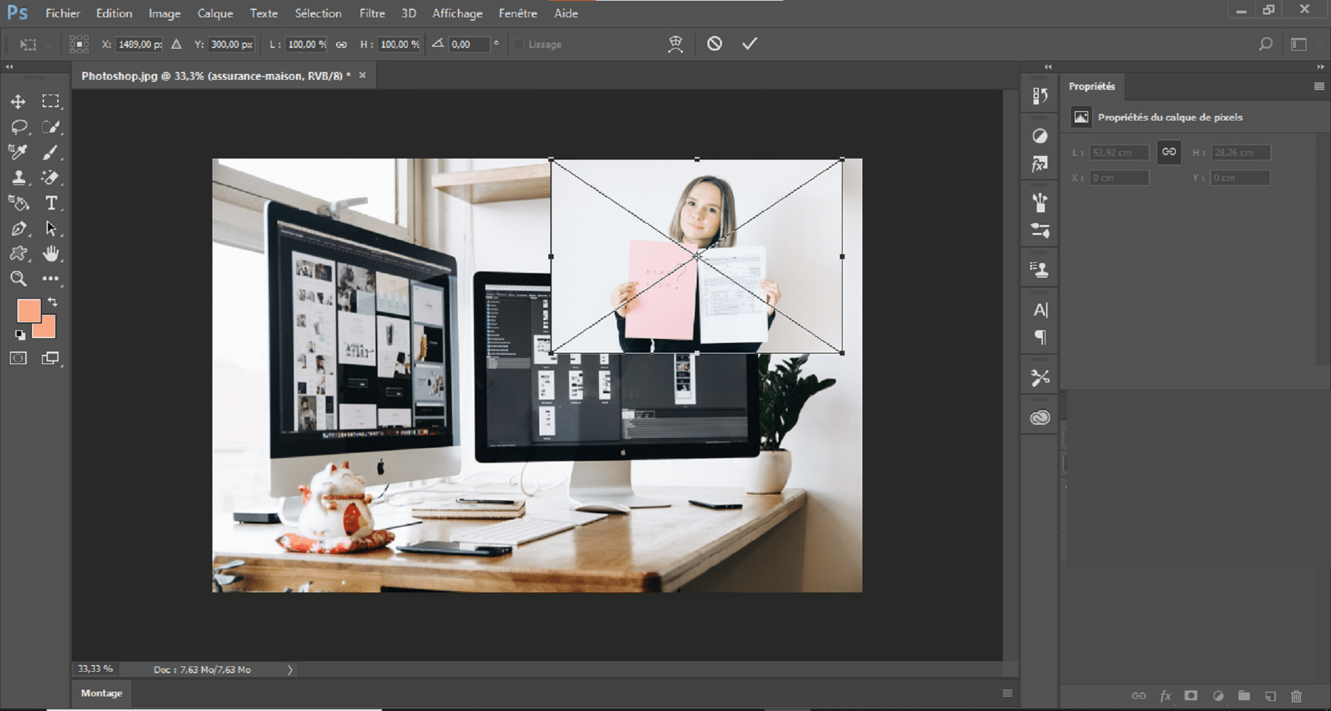Select the Eraser tool
Viewport: 1331px width, 711px height.
tap(51, 178)
